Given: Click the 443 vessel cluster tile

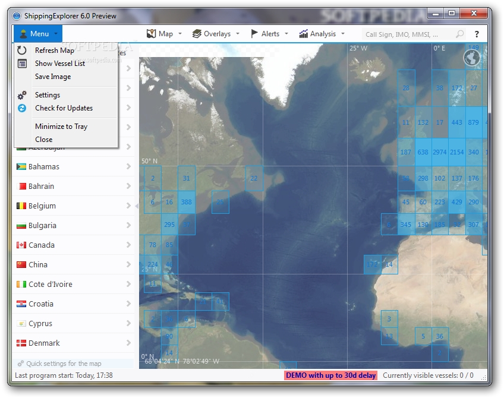Looking at the screenshot, I should [456, 122].
